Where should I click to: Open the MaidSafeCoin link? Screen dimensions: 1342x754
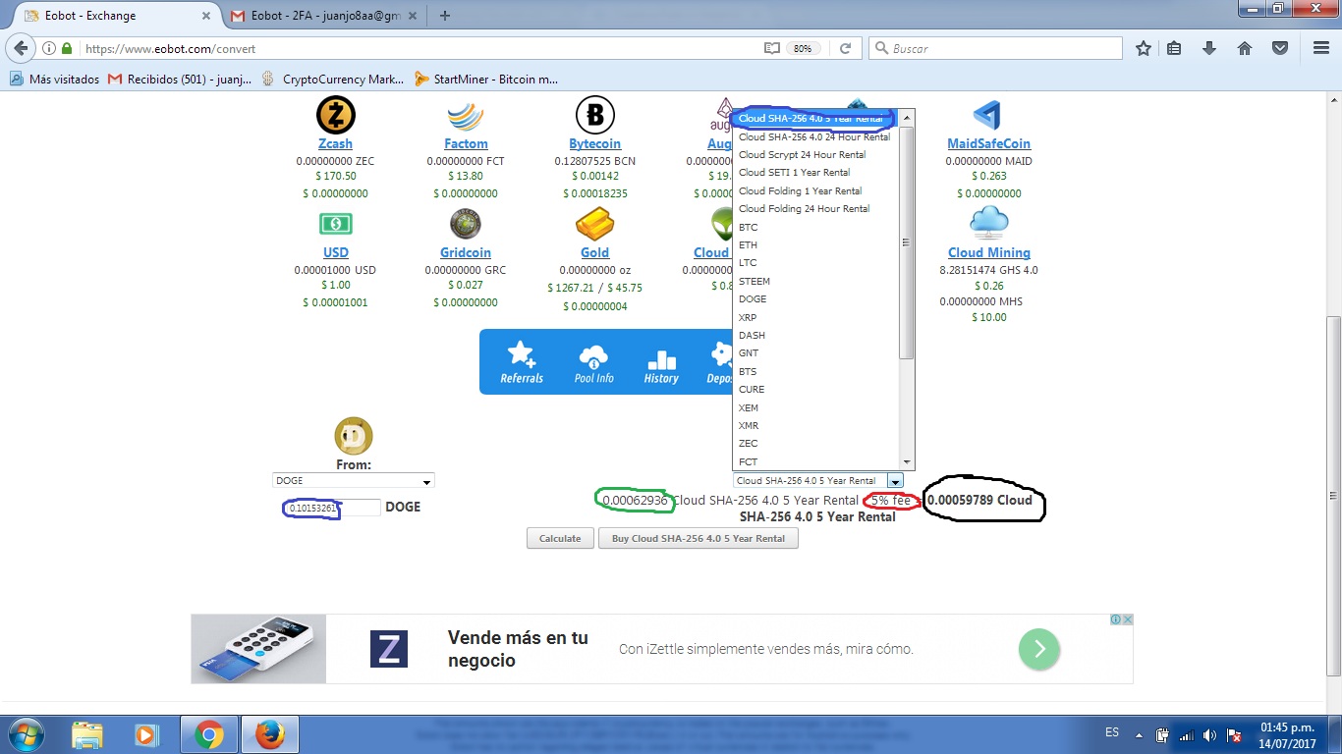[x=988, y=143]
